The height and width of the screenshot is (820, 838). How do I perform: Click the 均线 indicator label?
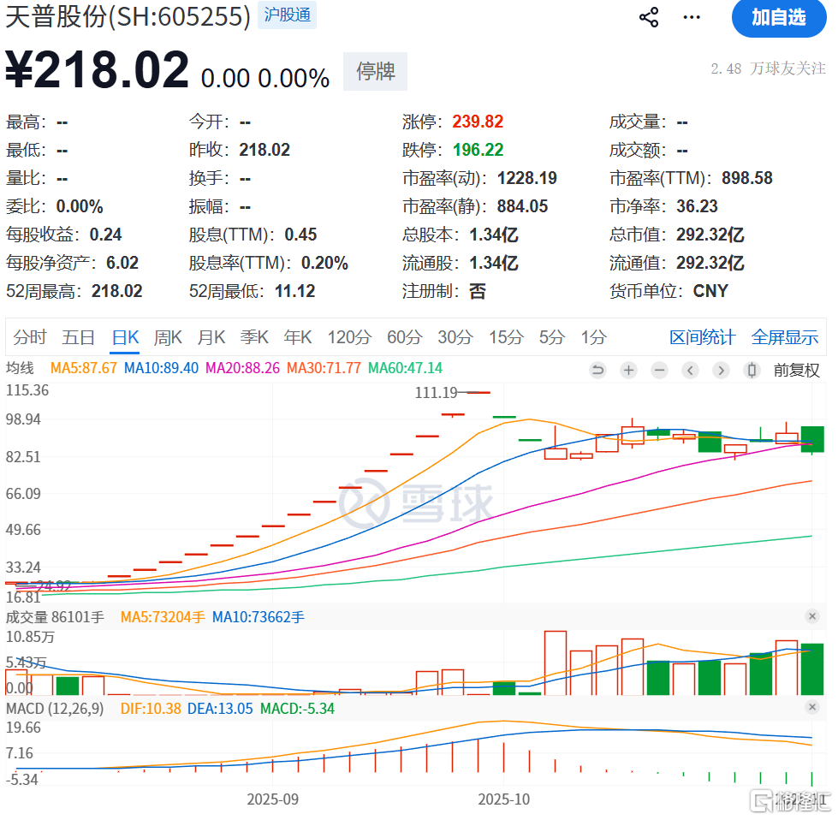click(20, 368)
